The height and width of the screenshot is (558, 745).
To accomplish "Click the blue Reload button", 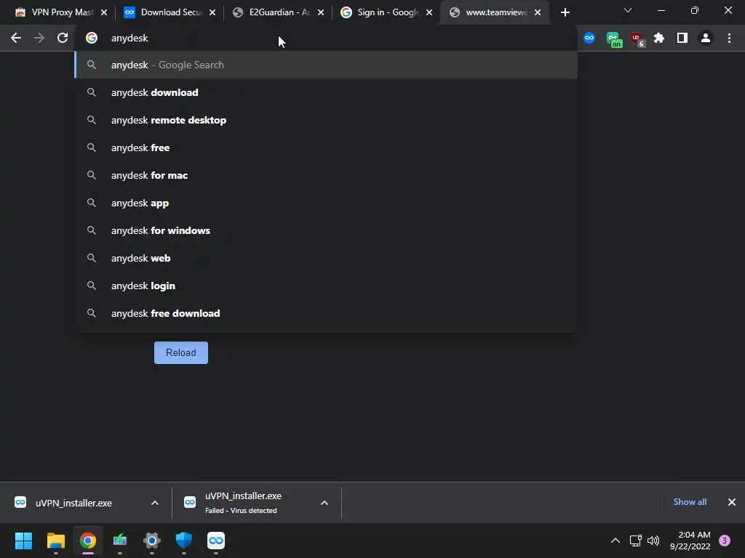I will [x=181, y=352].
